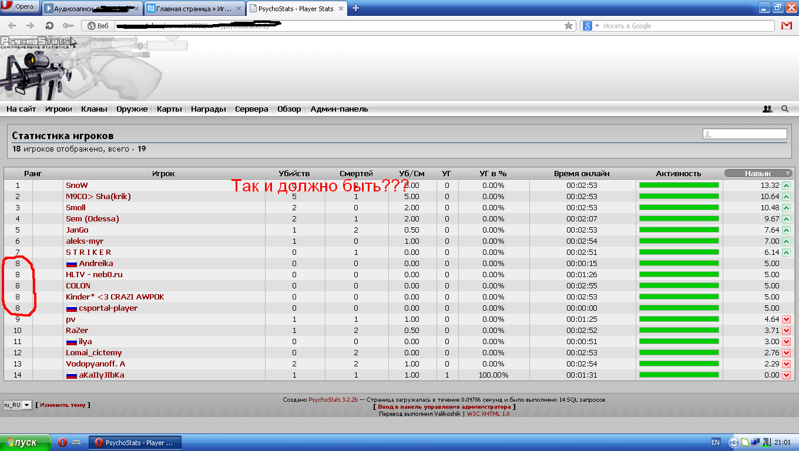
Task: Sort the table by Ранг column
Action: click(x=33, y=174)
